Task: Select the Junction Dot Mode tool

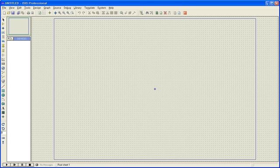Action: [3, 28]
